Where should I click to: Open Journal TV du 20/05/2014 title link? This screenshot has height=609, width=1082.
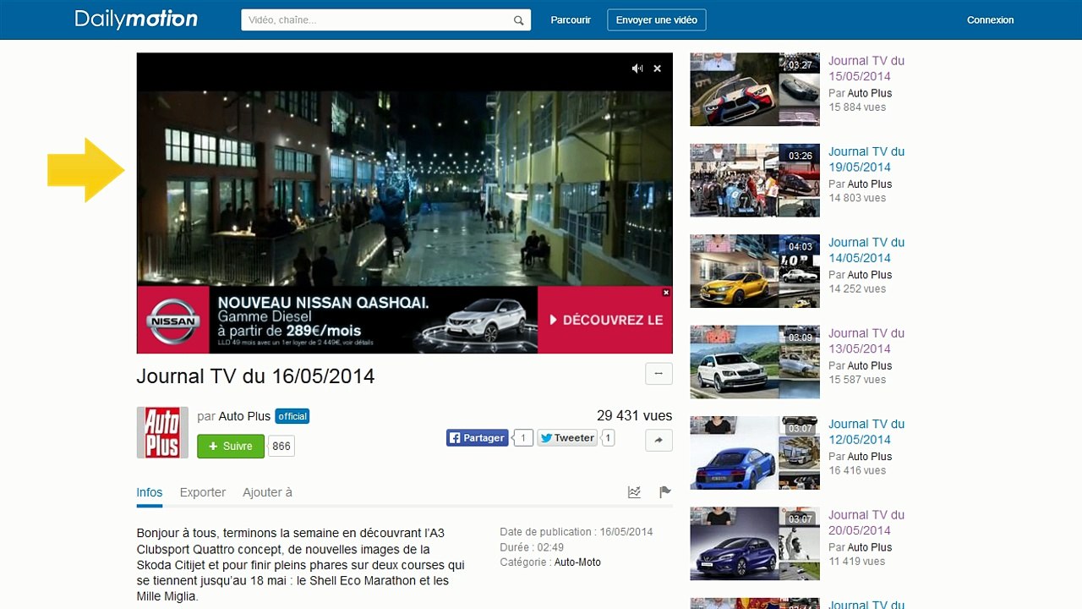(x=866, y=522)
